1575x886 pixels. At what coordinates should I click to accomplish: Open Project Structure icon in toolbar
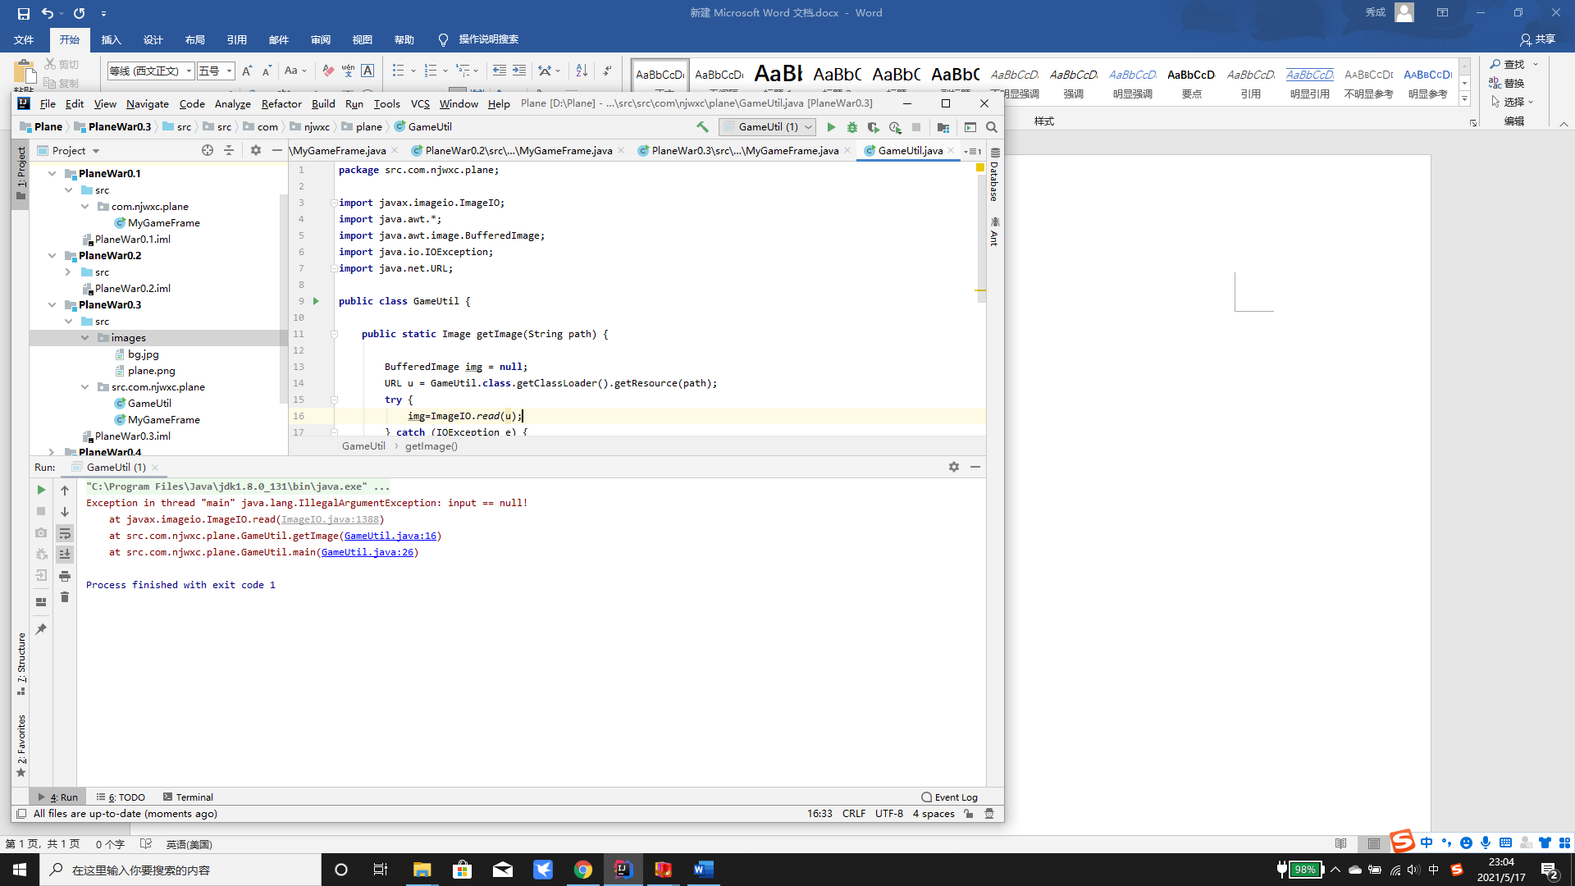coord(943,127)
